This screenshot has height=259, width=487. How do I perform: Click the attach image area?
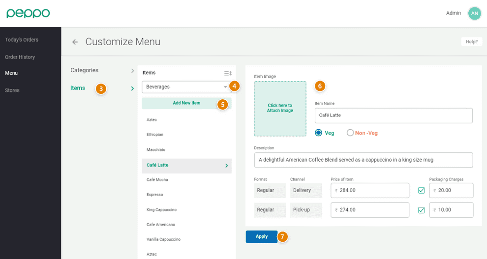(x=280, y=108)
